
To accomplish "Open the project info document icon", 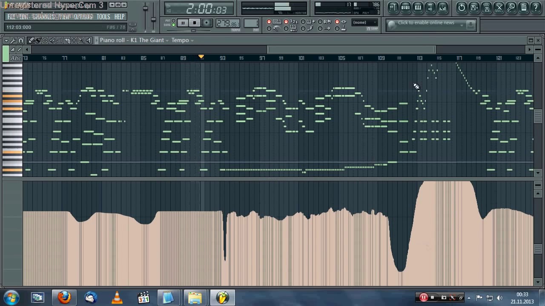I will tap(523, 7).
